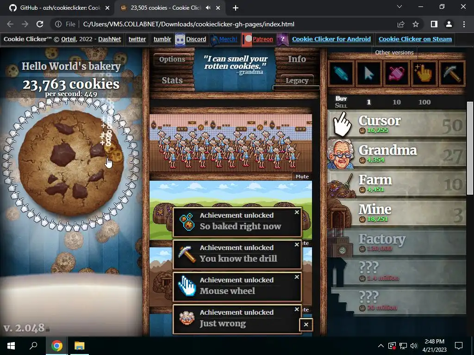
Task: Open taskbar search
Action: [33, 346]
